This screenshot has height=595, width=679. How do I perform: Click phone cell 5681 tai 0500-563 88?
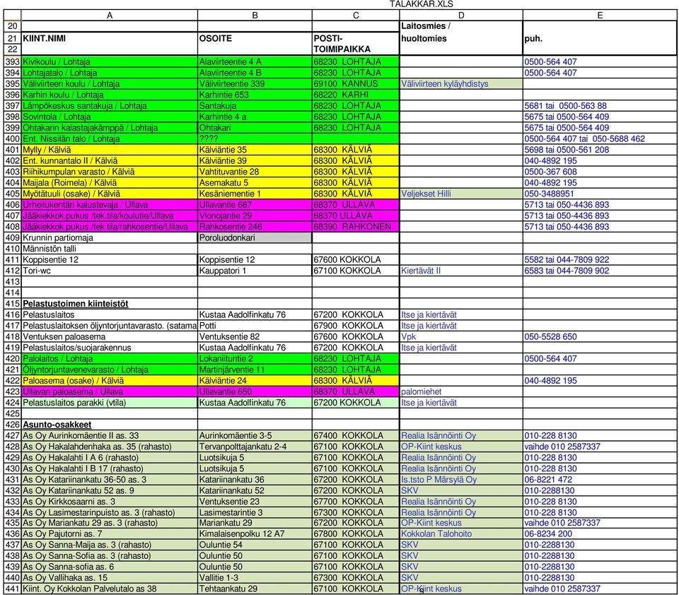click(x=600, y=105)
